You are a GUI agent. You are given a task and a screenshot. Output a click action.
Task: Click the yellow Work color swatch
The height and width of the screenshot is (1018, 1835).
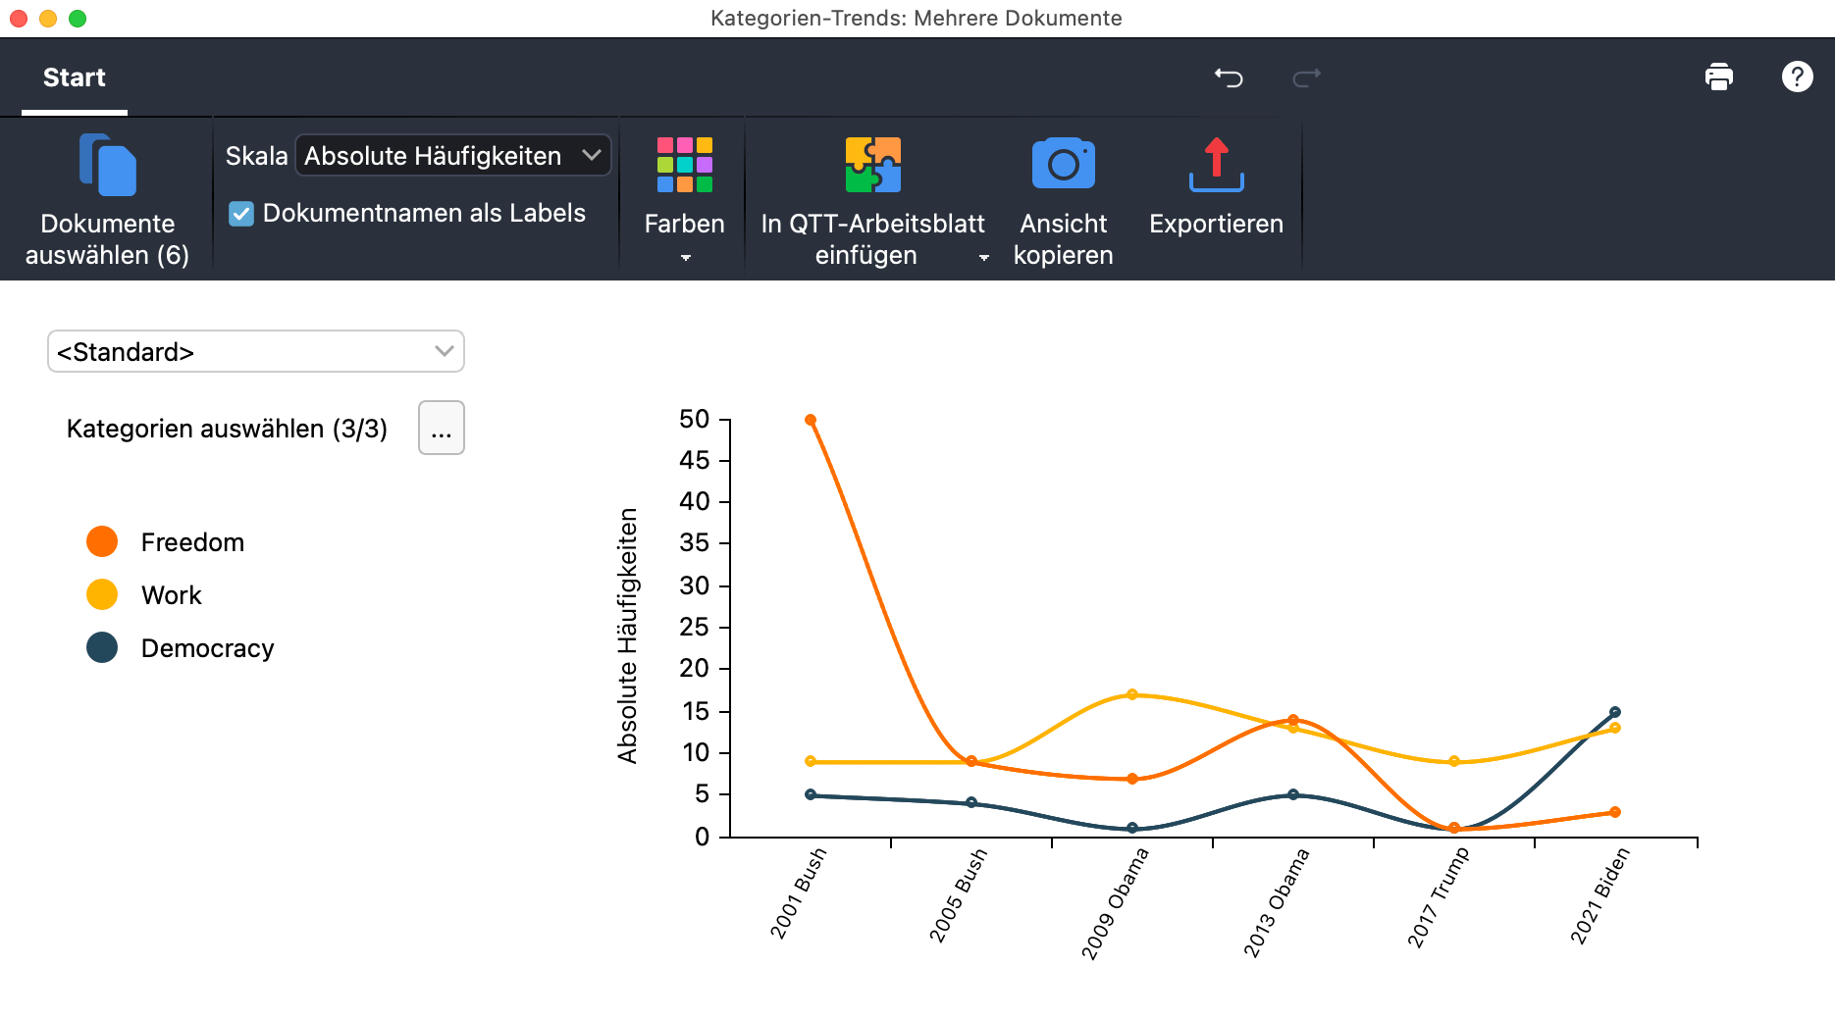pos(102,594)
